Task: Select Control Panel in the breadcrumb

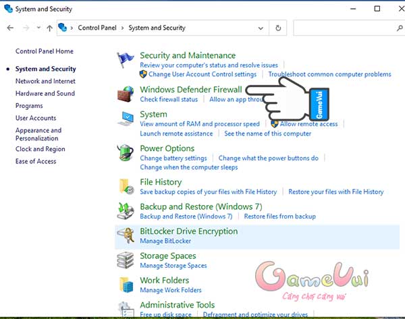Action: [97, 28]
